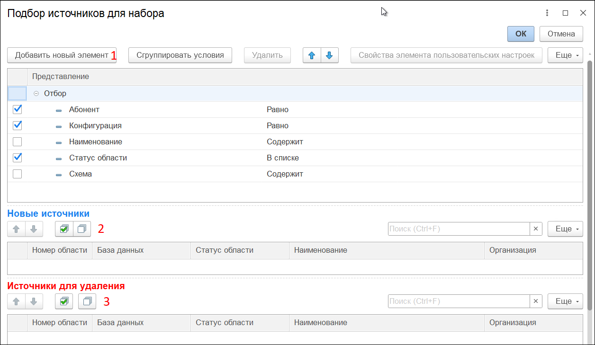Screen dimensions: 595x345
Task: Click the Содержит value in the Наименование row
Action: point(285,142)
